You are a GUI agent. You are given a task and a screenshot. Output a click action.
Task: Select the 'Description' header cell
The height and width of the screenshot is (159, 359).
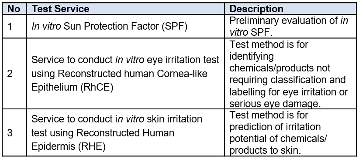click(290, 9)
